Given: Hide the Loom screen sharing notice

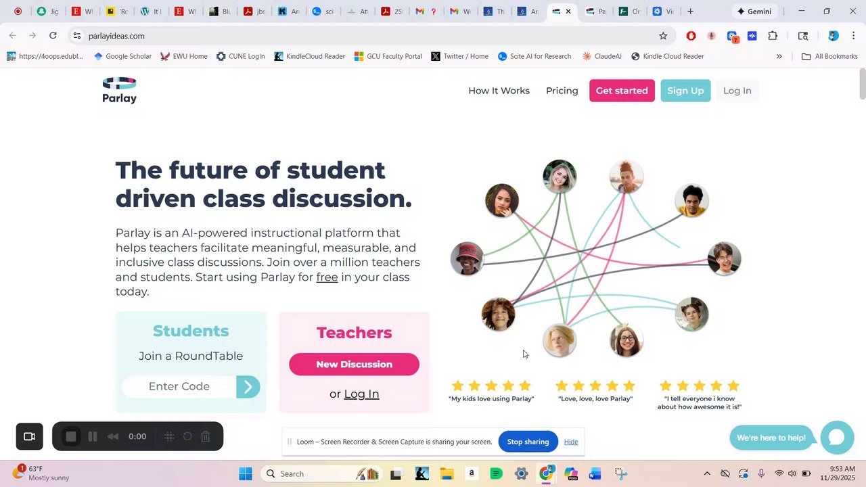Looking at the screenshot, I should click(x=571, y=442).
